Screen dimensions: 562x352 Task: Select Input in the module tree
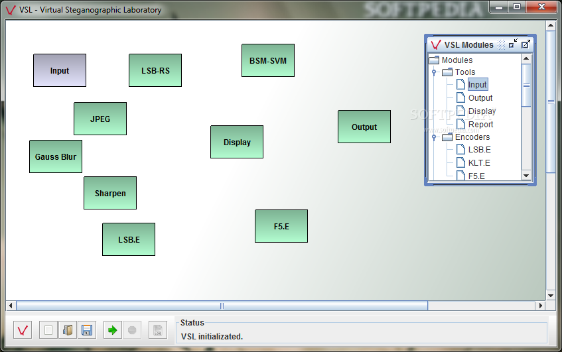[x=478, y=84]
